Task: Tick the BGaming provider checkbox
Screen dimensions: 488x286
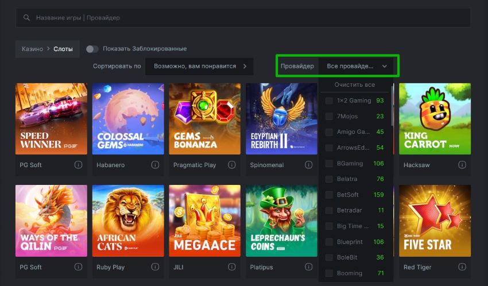Action: pyautogui.click(x=329, y=164)
